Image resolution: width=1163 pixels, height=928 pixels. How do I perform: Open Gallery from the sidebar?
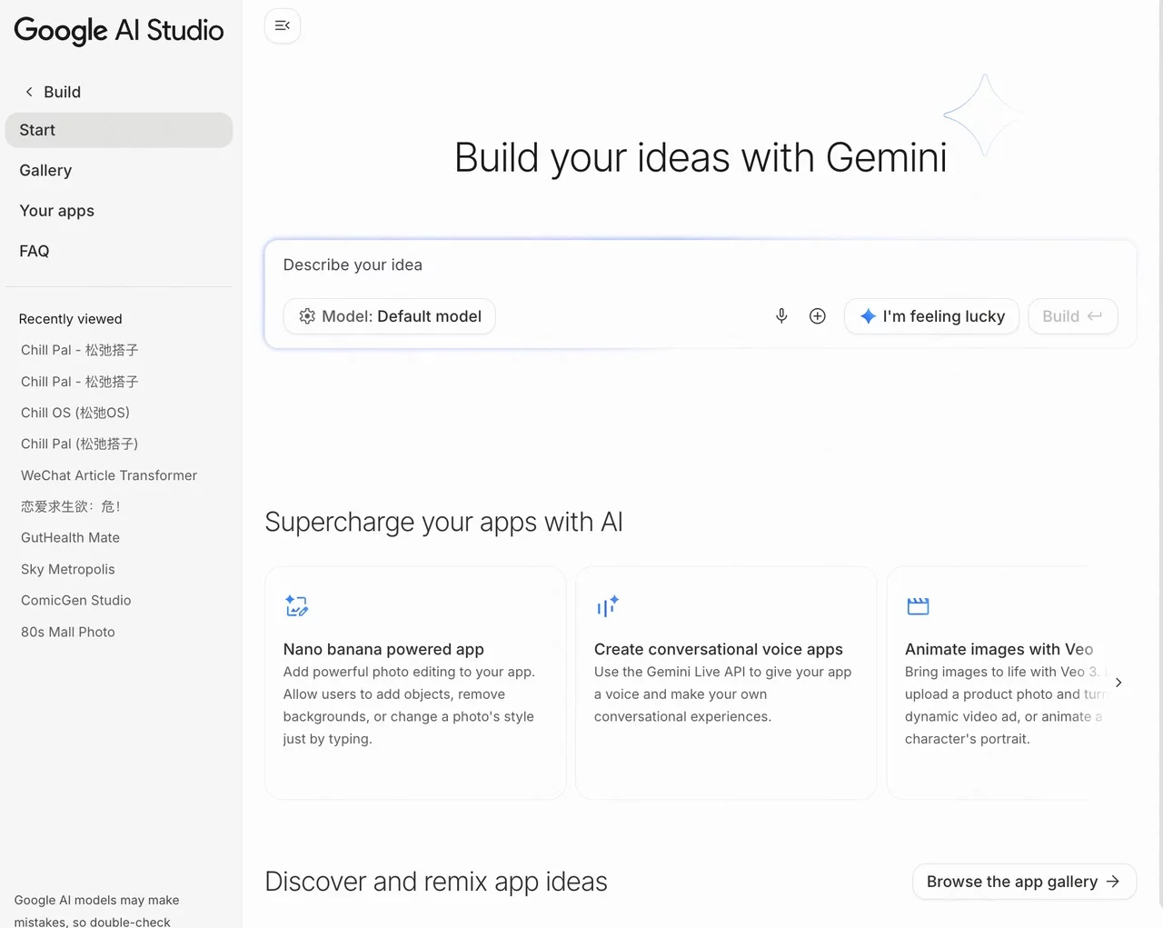(x=45, y=170)
